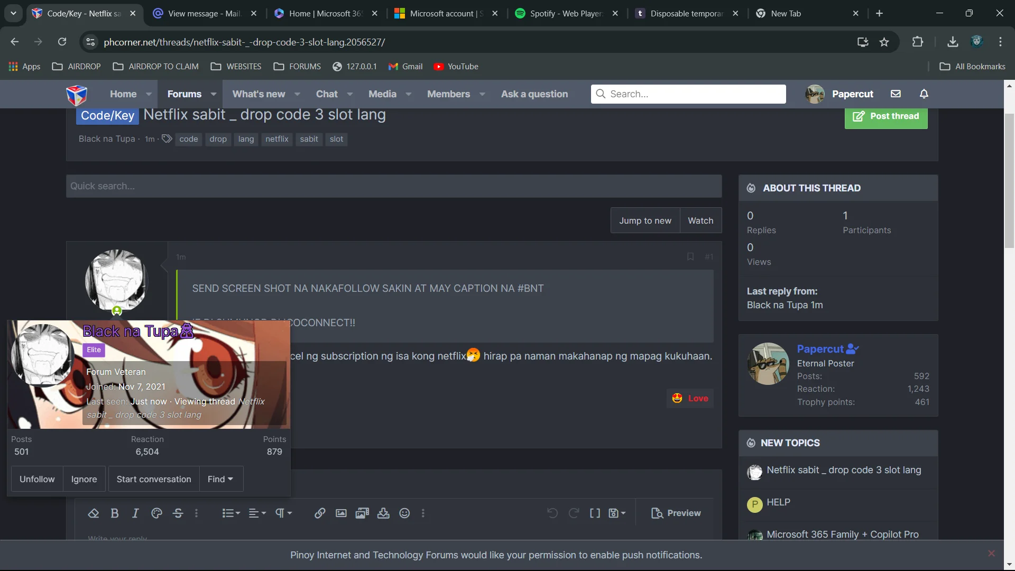Click Ask a question link
Viewport: 1015px width, 571px height.
534,94
